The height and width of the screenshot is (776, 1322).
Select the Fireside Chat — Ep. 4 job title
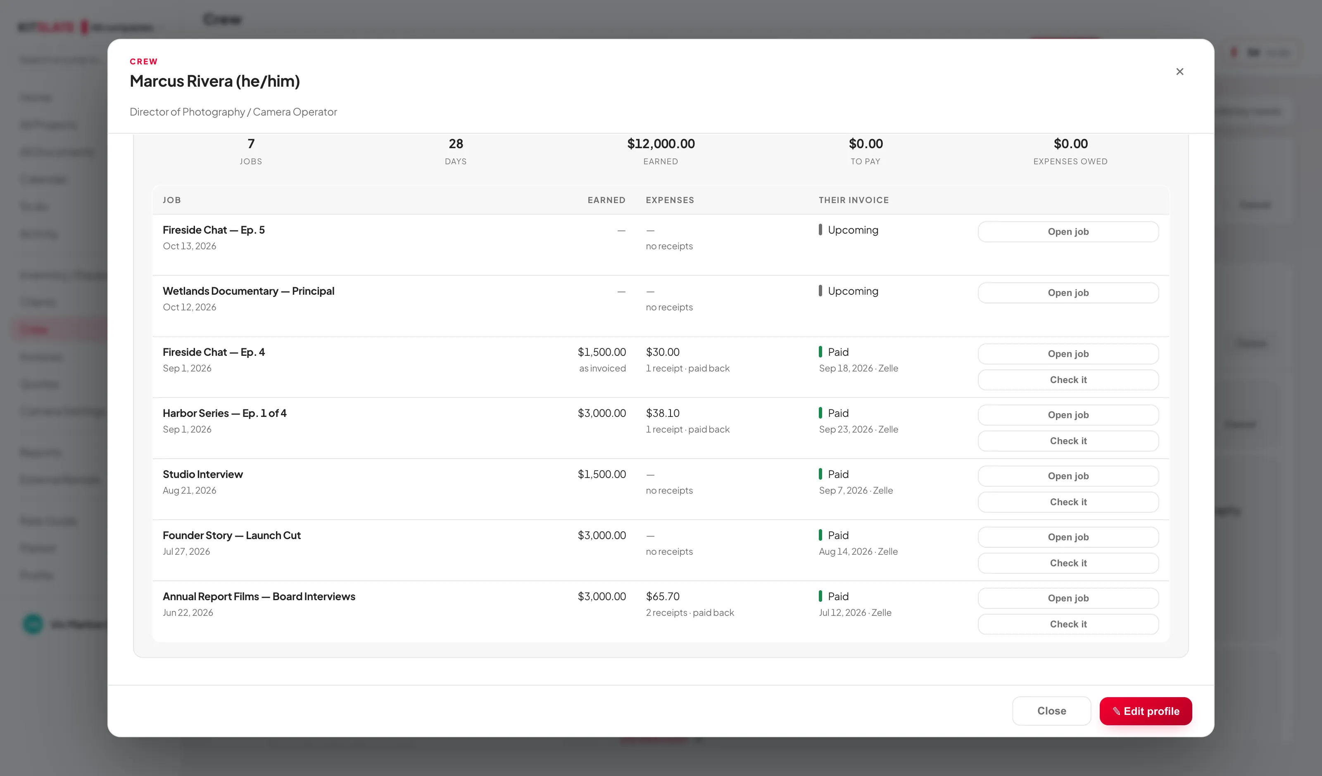point(214,352)
